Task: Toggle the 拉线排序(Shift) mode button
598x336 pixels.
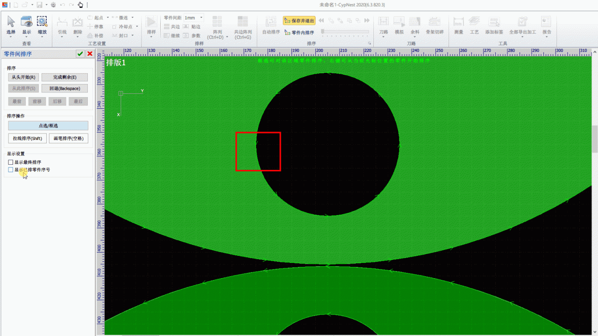Action: pyautogui.click(x=28, y=139)
